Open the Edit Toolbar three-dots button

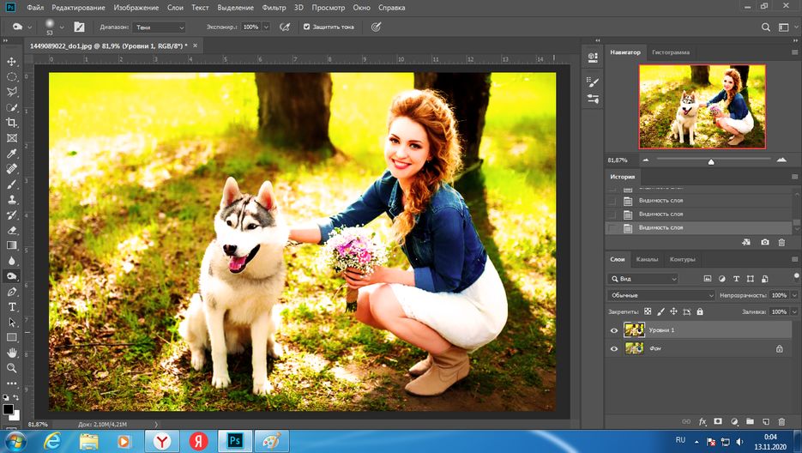[x=11, y=383]
